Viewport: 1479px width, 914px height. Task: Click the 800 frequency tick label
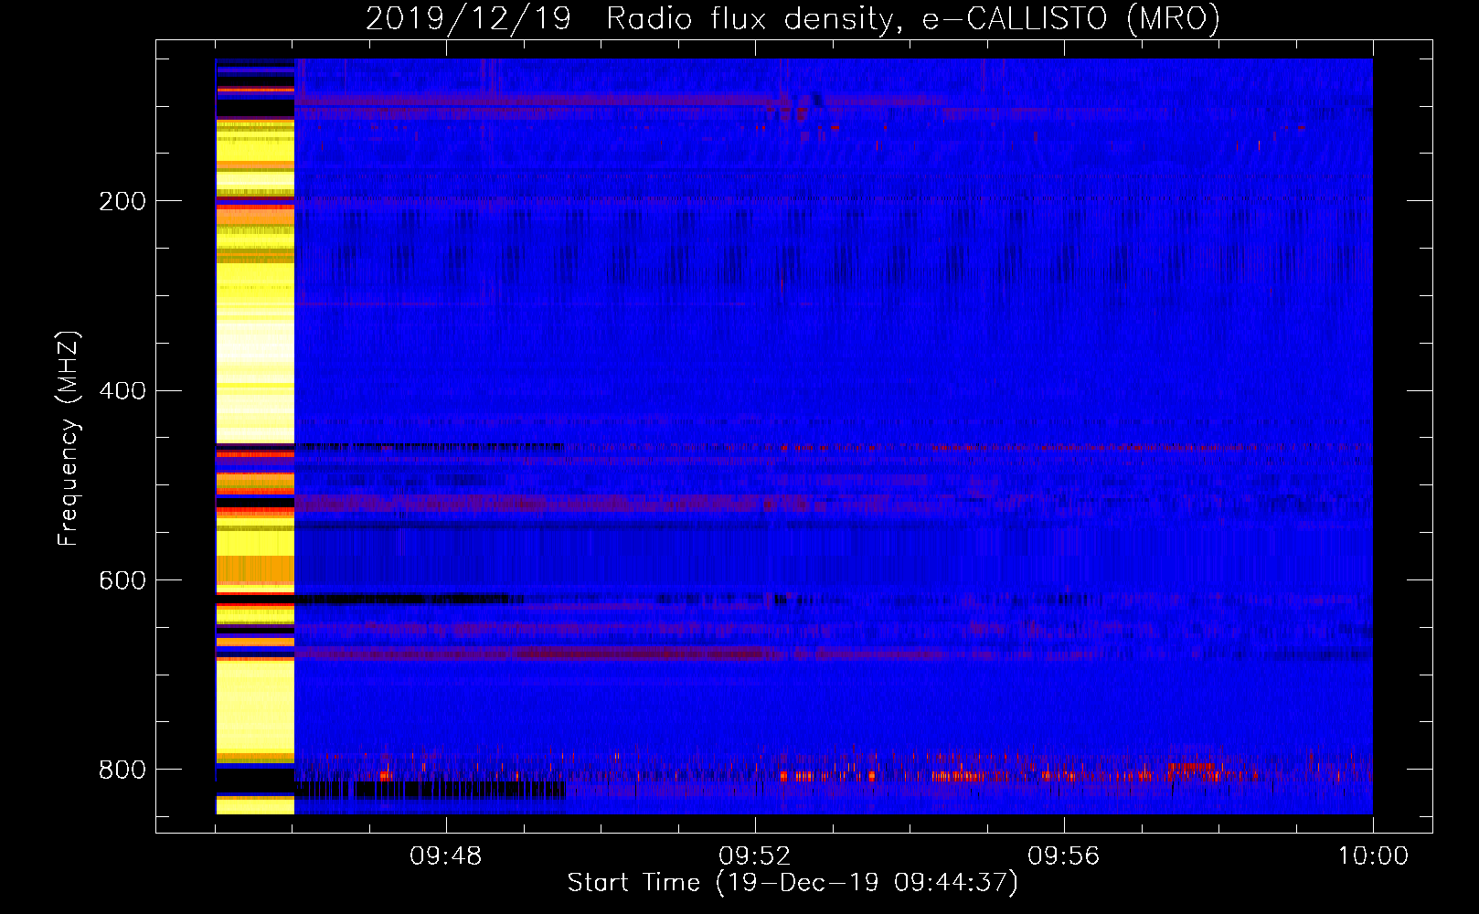(x=122, y=770)
